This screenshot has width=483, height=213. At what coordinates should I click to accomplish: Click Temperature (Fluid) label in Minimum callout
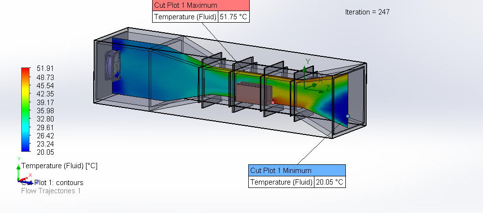281,182
